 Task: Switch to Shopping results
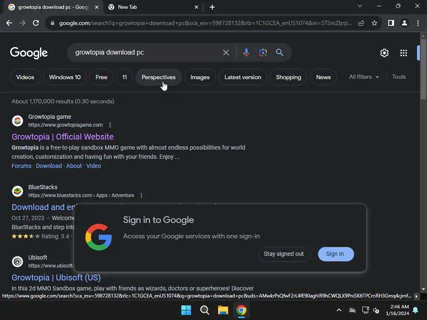click(x=289, y=77)
